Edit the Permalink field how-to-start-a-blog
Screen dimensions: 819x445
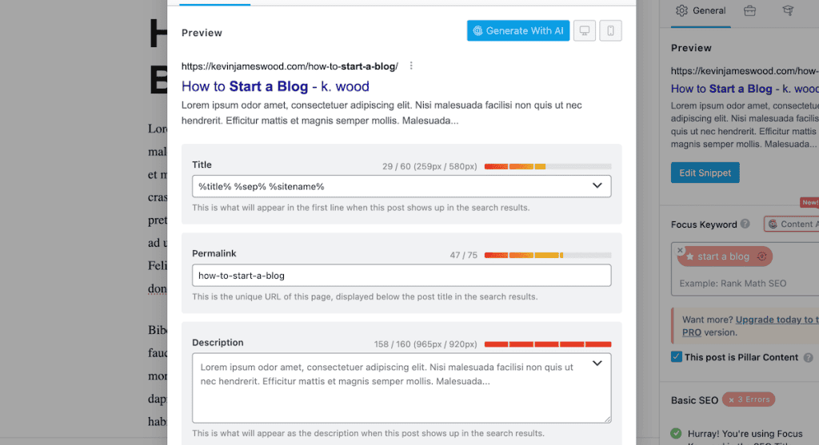[402, 276]
